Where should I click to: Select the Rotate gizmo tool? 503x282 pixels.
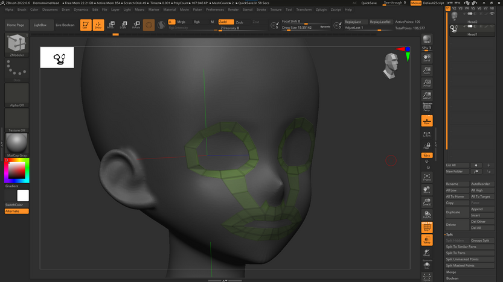coord(136,25)
